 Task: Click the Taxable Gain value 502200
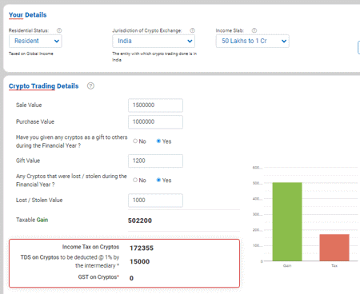coord(140,220)
